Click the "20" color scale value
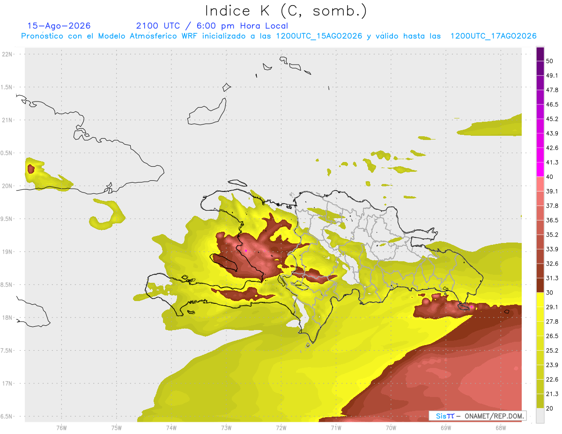Viewport: 562px width, 434px height. (550, 409)
